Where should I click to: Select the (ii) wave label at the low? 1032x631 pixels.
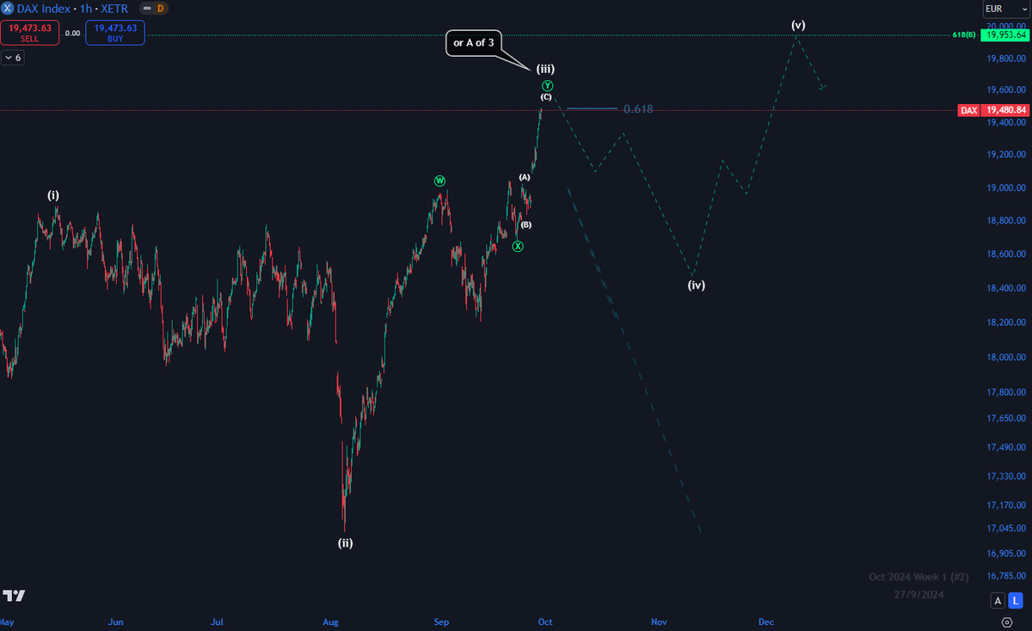pyautogui.click(x=345, y=542)
